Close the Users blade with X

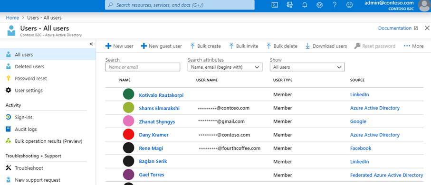427,28
